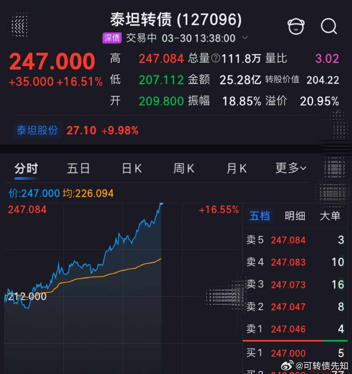The image size is (352, 374).
Task: Click the 卖2 price 247.047
Action: tap(288, 307)
